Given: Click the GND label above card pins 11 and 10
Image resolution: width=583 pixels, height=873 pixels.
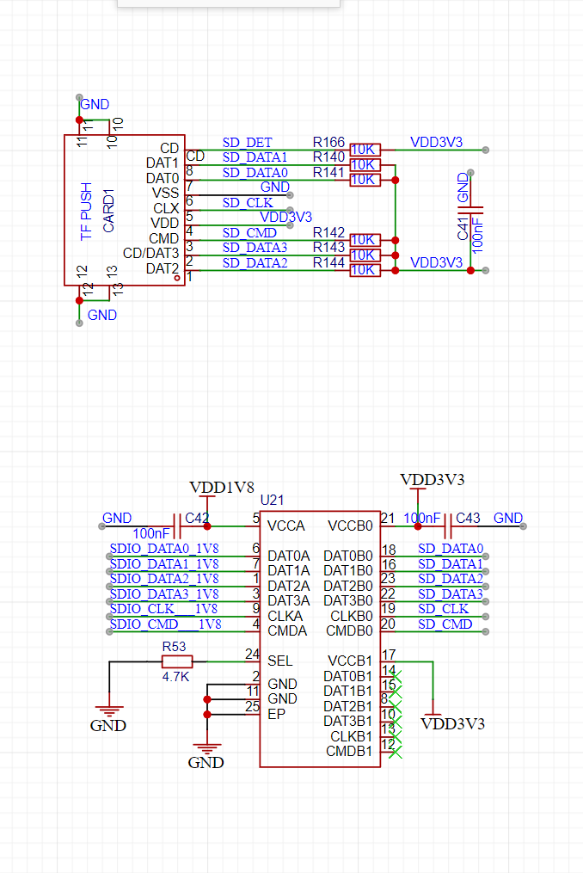Looking at the screenshot, I should coord(95,105).
